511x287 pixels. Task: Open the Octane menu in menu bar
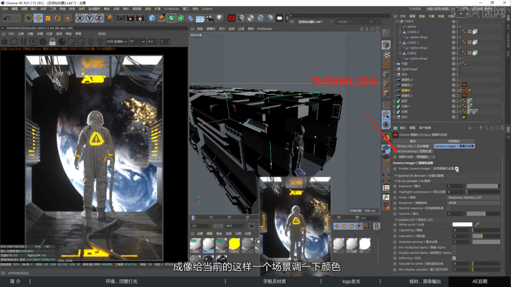coord(207,9)
